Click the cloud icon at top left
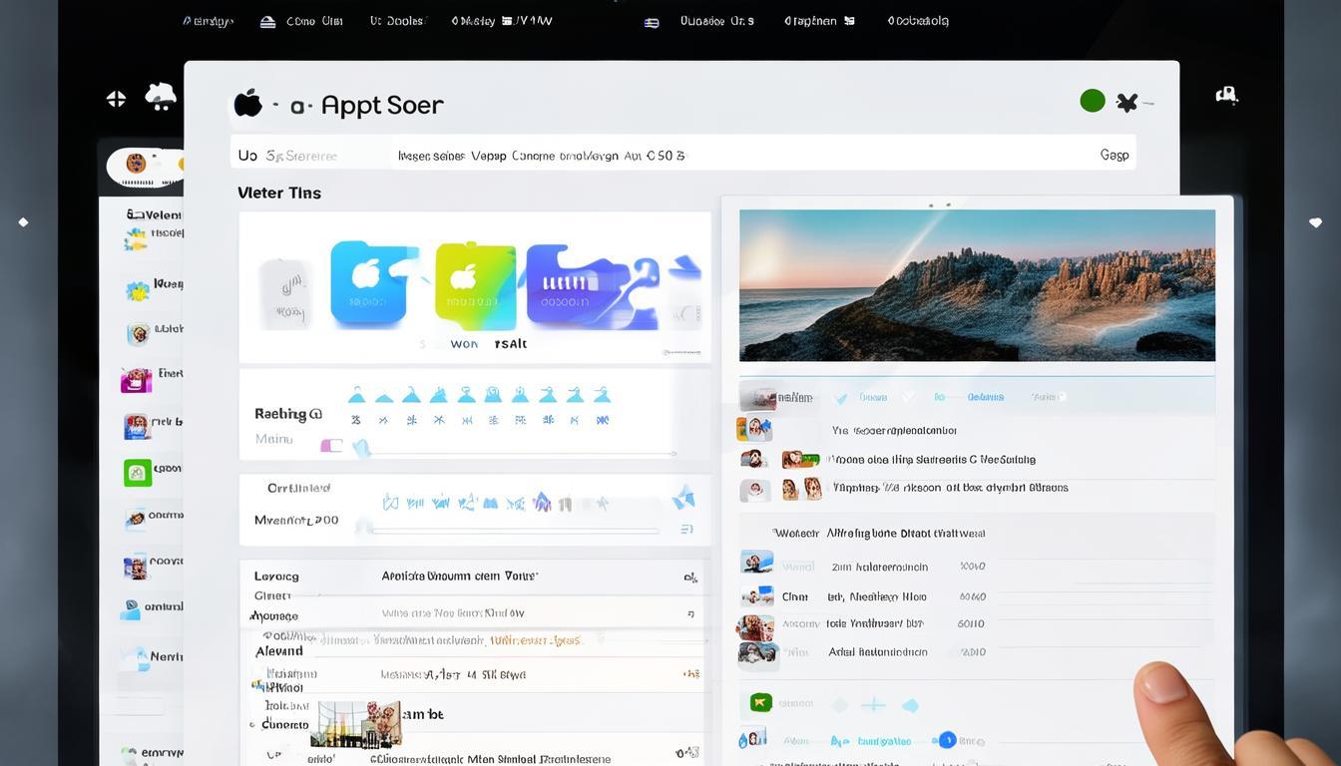This screenshot has height=766, width=1341. [160, 96]
